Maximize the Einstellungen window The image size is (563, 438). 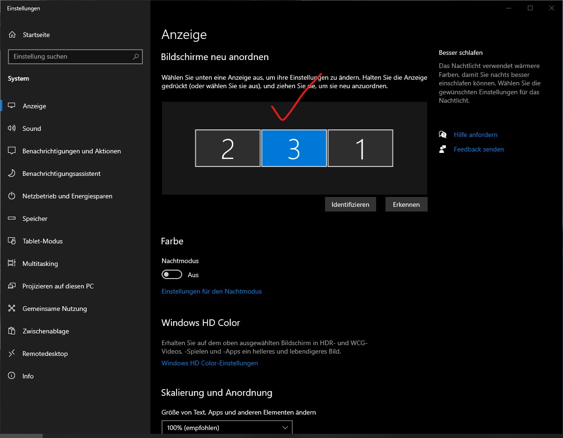(x=530, y=8)
